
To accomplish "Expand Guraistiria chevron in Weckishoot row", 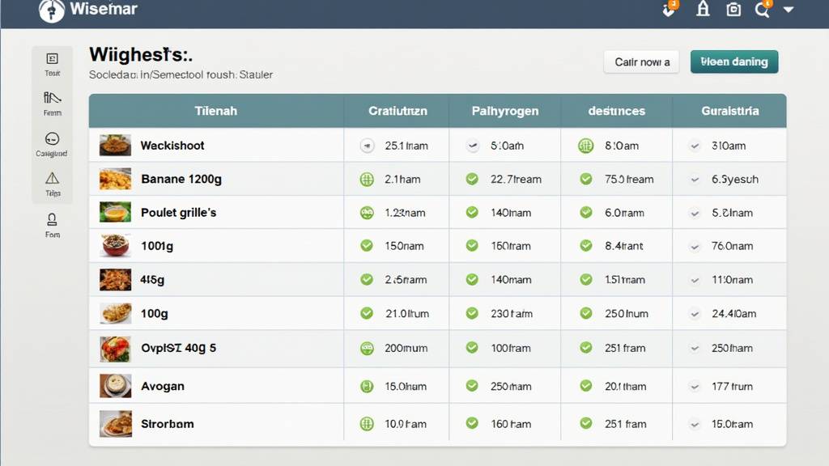I will (694, 146).
